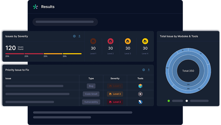Click the Results page title

[x=48, y=7]
